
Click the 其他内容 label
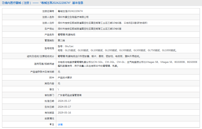coord(49,83)
